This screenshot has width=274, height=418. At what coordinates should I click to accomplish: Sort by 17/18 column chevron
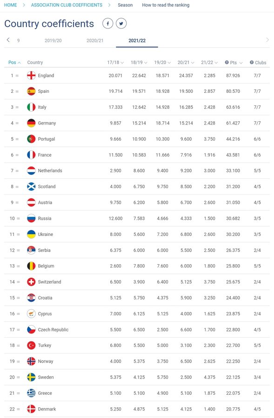click(122, 63)
